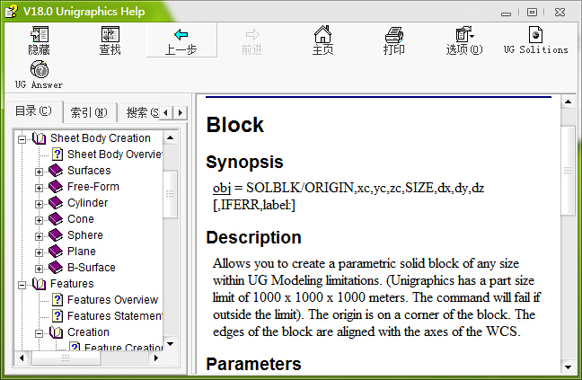Follow the obj link in Synopsis
The height and width of the screenshot is (380, 582).
click(222, 188)
